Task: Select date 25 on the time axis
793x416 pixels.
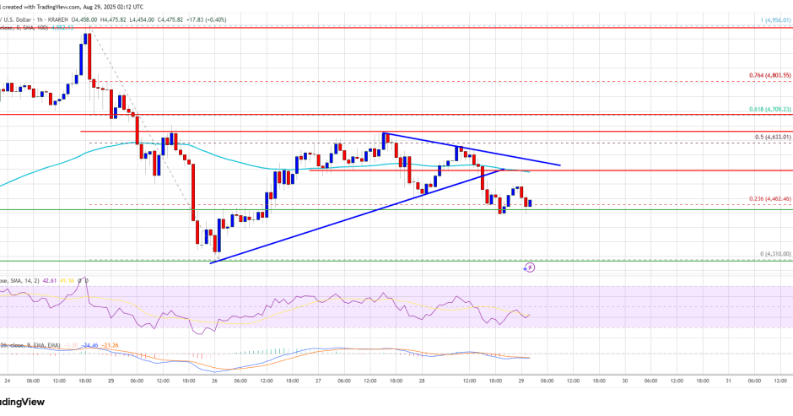Action: click(111, 380)
